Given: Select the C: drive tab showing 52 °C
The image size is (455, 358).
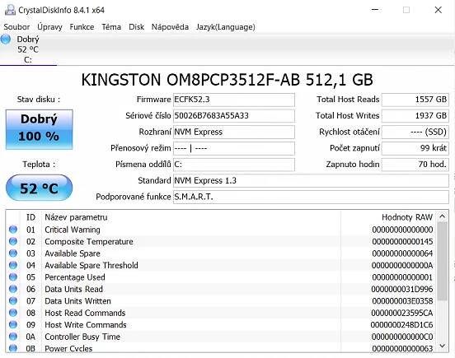Looking at the screenshot, I should [x=28, y=49].
